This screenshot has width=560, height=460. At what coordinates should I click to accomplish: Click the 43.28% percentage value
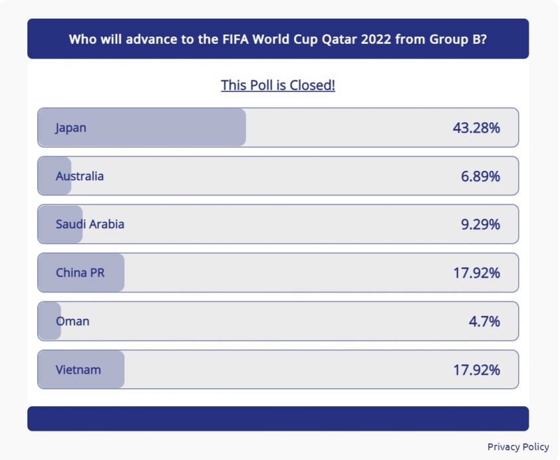pos(476,128)
